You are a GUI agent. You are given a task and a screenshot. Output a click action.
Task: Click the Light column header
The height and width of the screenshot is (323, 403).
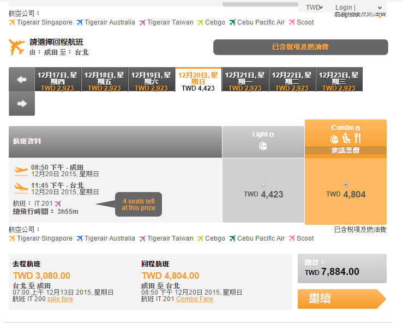[263, 142]
